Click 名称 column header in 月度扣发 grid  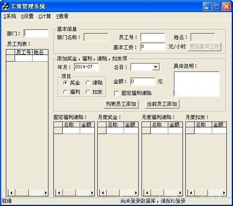click(203, 124)
